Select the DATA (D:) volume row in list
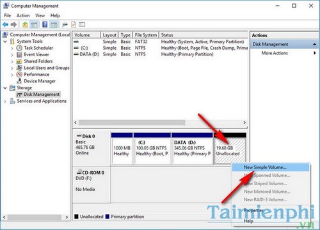This screenshot has height=230, width=320. 160,54
